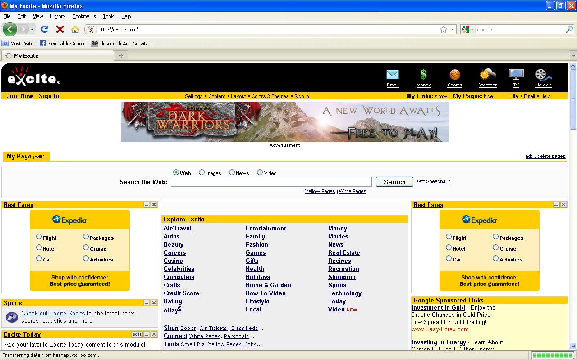Select the News search radio button
Viewport: 577px width, 360px height.
[232, 172]
